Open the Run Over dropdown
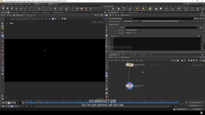The image size is (205, 115). coord(132,33)
